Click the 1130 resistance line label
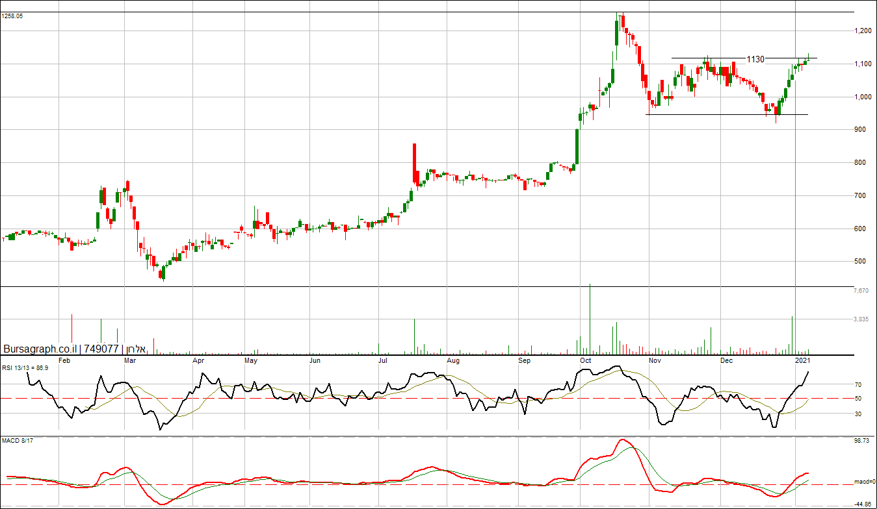The width and height of the screenshot is (877, 509). click(x=755, y=59)
